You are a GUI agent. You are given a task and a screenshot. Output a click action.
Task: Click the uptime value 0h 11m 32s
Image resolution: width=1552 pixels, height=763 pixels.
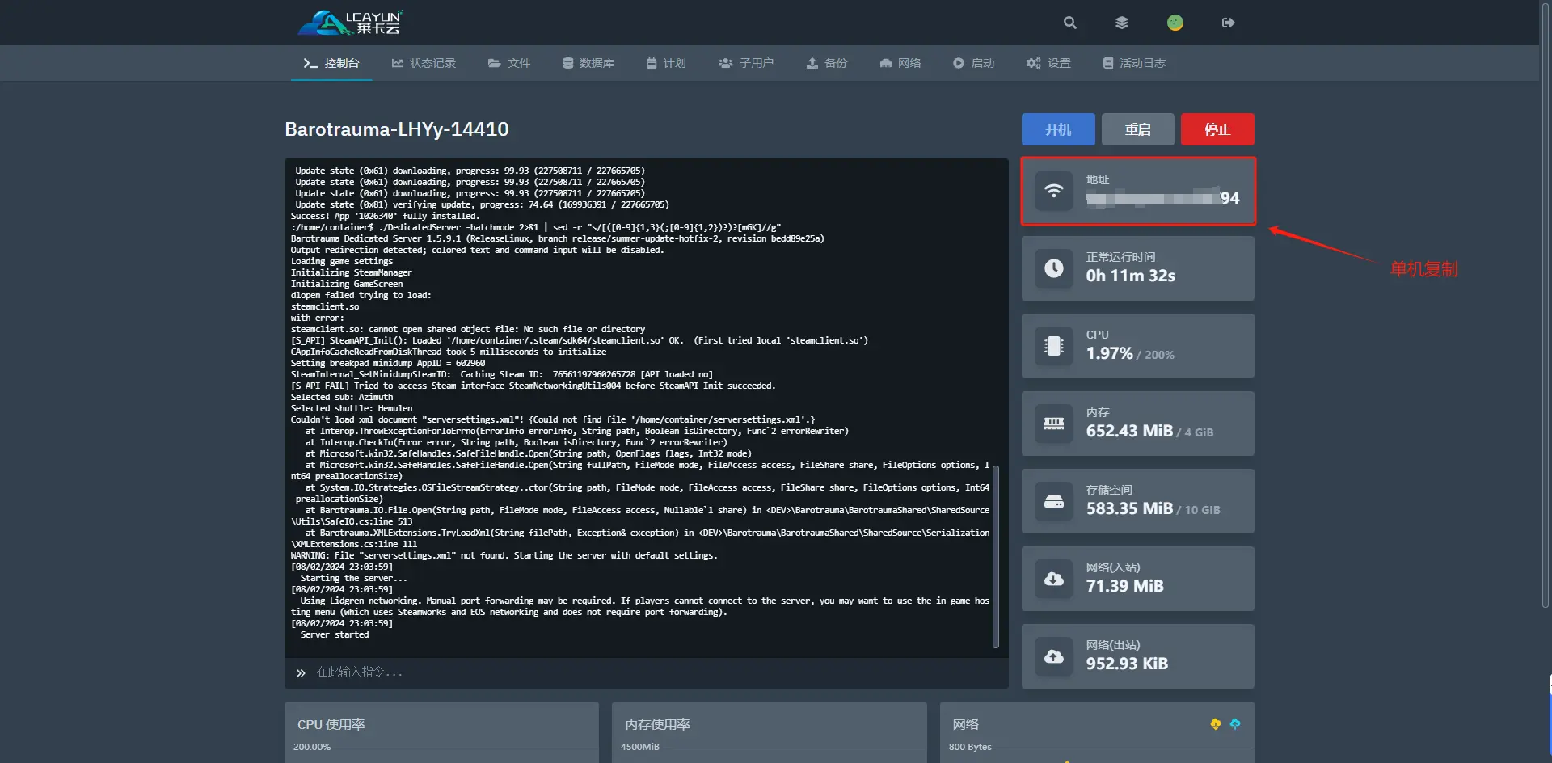1130,276
